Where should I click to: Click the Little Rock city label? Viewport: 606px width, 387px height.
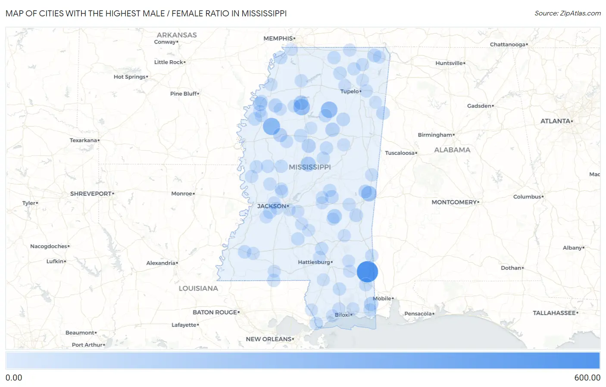[x=169, y=62]
